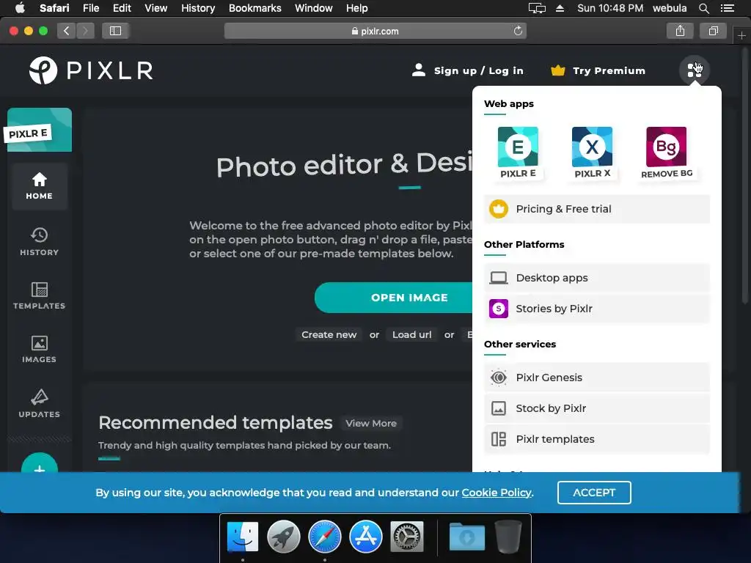The height and width of the screenshot is (563, 751).
Task: Open the Window menu
Action: coord(313,8)
